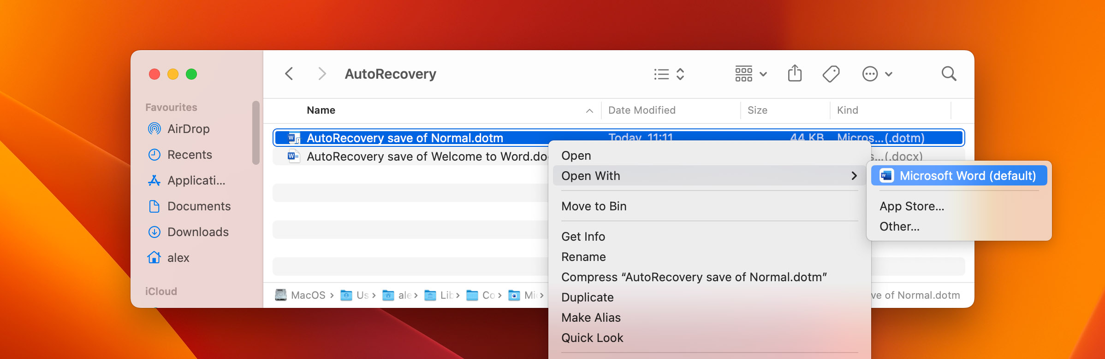The width and height of the screenshot is (1105, 359).
Task: Open the ellipsis Action menu
Action: (x=877, y=74)
